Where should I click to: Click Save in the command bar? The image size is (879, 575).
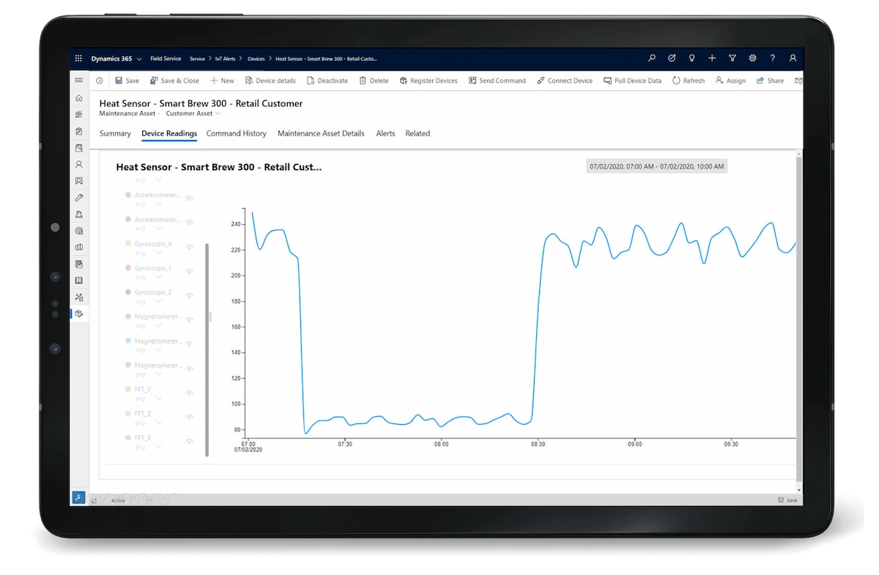[x=127, y=81]
